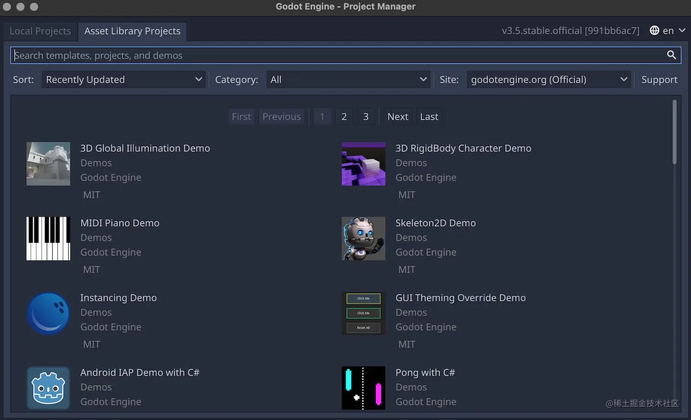691x420 pixels.
Task: Click Godot Engine author under Skeleton2D Demo
Action: point(426,252)
